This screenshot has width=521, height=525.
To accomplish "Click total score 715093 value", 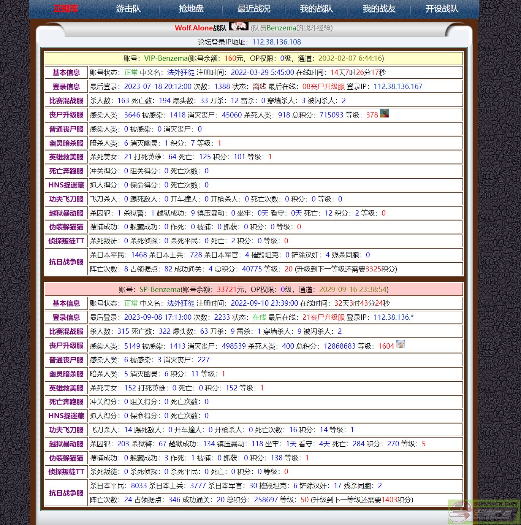I will pyautogui.click(x=331, y=115).
